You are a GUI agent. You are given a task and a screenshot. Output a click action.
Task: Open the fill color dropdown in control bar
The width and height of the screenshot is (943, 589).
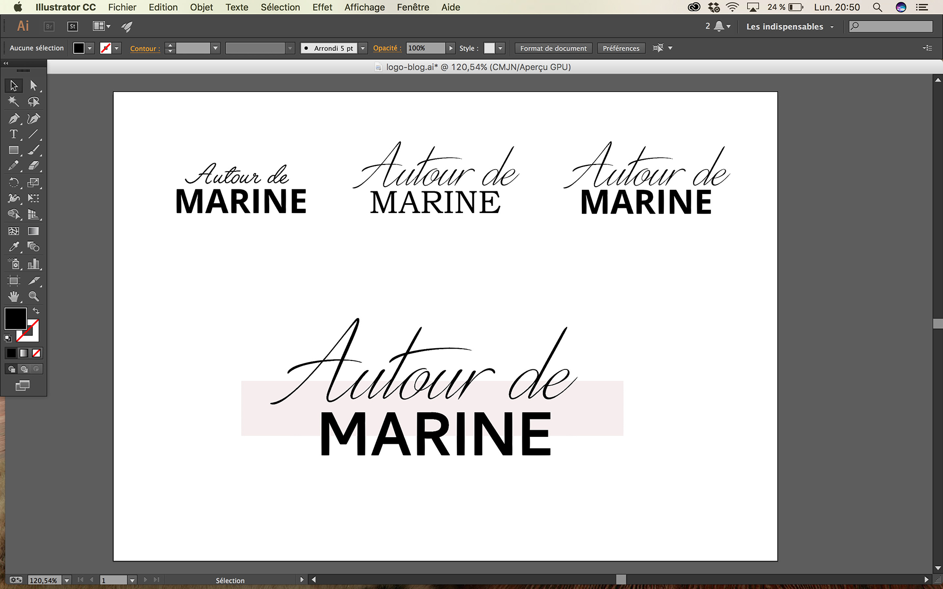tap(90, 48)
